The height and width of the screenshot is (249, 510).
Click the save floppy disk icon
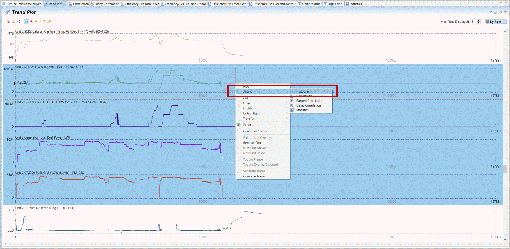coord(495,12)
